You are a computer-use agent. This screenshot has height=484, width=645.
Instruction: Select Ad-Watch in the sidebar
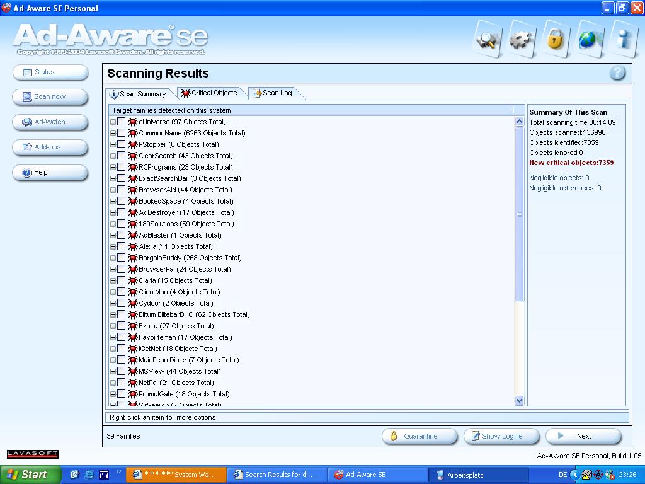tap(50, 122)
